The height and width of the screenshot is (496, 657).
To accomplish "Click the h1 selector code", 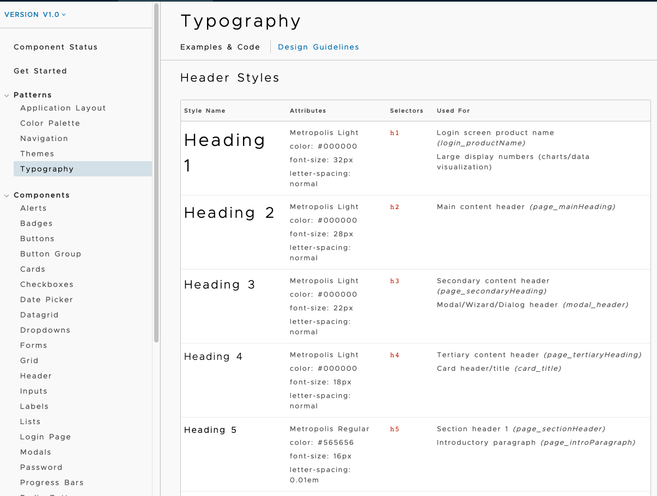I will click(x=395, y=133).
